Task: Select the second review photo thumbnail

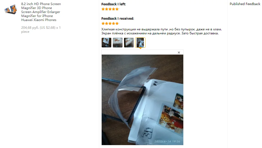Action: click(x=118, y=43)
